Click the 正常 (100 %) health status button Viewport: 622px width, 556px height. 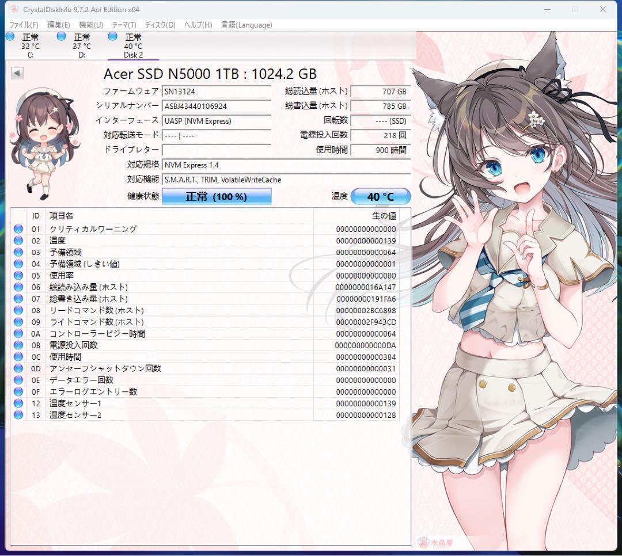pyautogui.click(x=217, y=196)
